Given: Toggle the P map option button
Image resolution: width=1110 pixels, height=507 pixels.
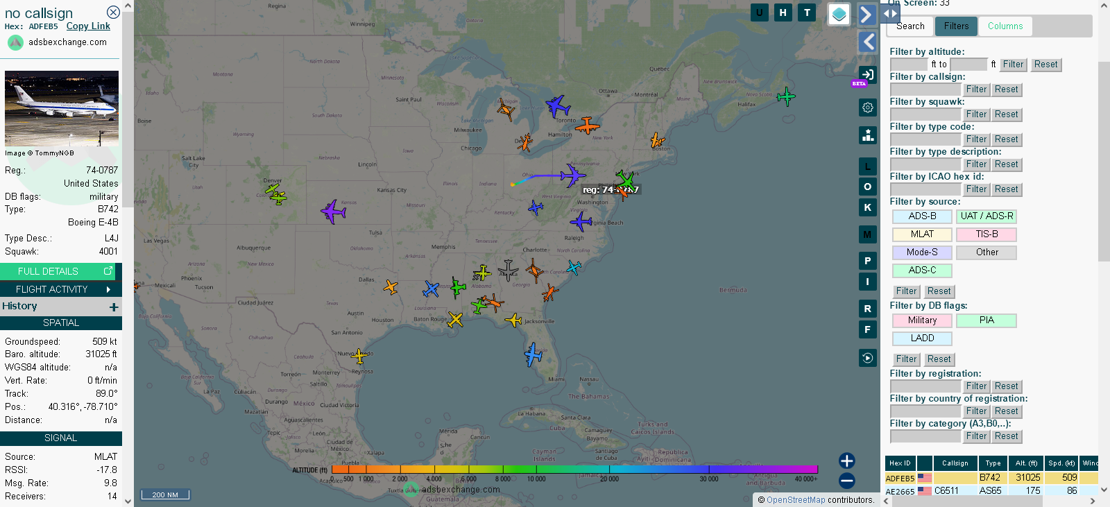Looking at the screenshot, I should [x=868, y=261].
